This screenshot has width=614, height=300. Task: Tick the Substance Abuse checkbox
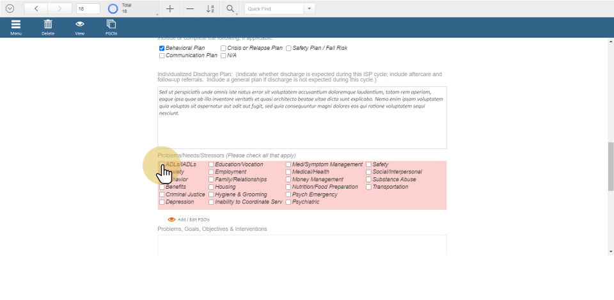tap(368, 180)
